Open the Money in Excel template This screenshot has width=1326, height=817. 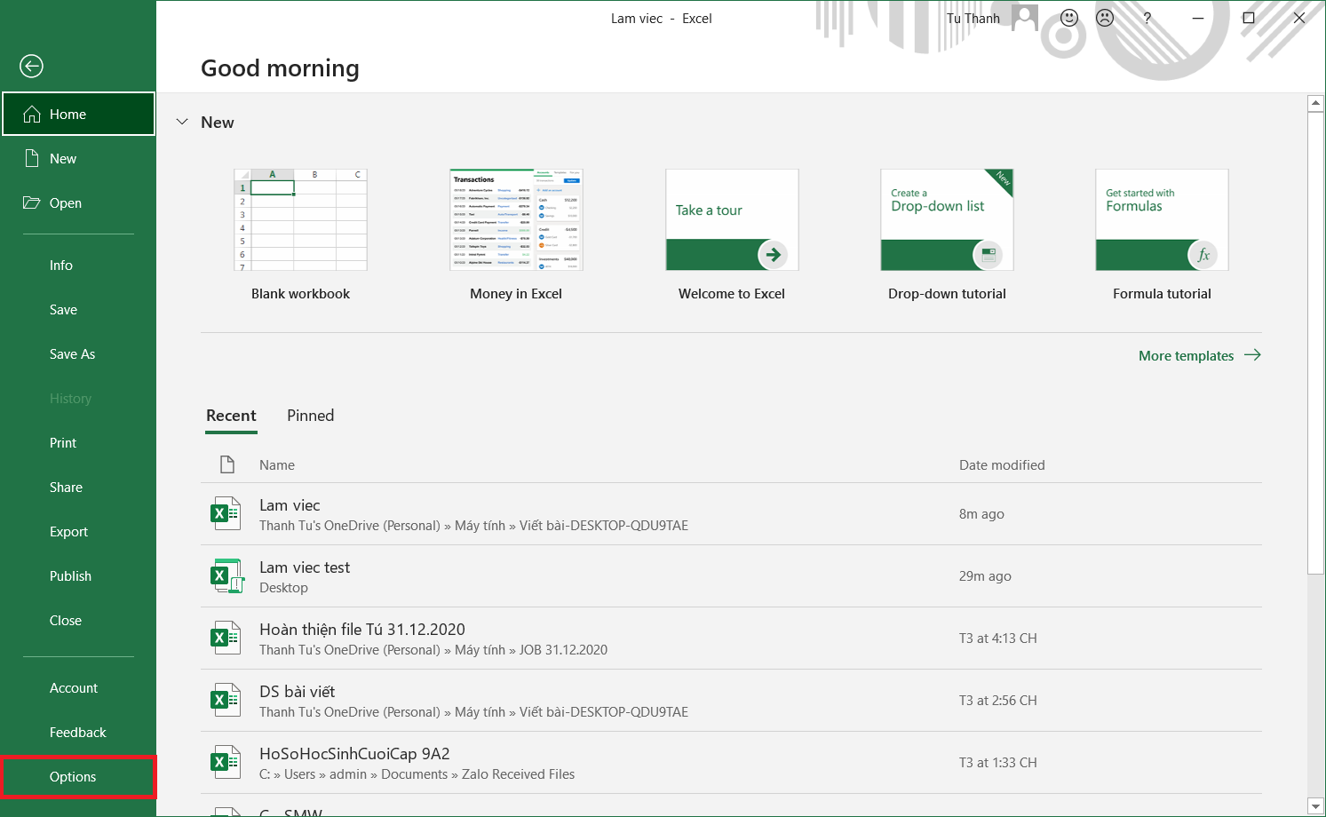(x=516, y=220)
